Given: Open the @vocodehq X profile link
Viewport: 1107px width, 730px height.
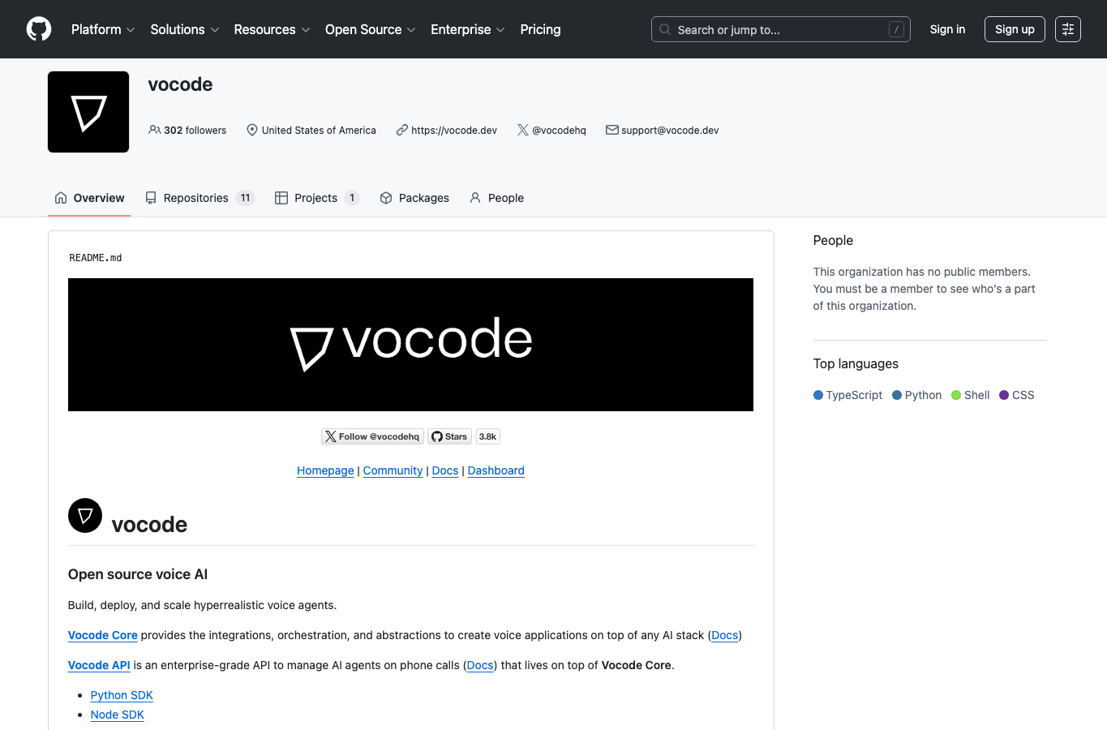Looking at the screenshot, I should pyautogui.click(x=559, y=130).
